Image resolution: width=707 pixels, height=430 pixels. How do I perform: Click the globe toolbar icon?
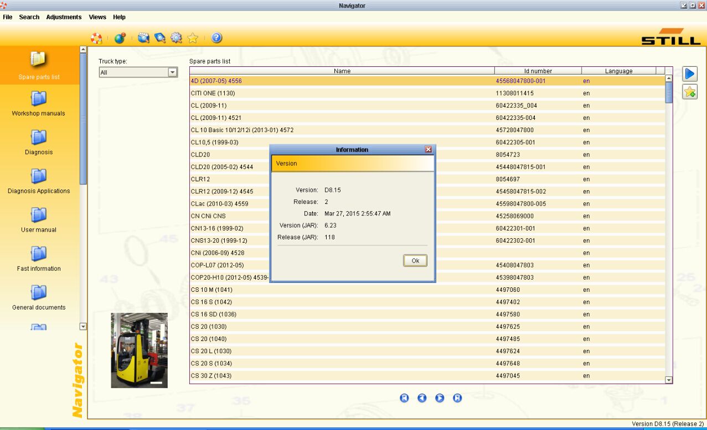click(120, 38)
